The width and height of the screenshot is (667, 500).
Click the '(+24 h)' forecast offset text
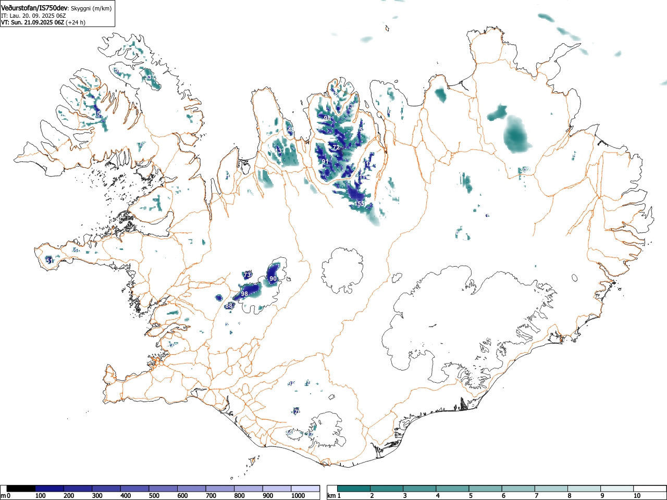(76, 22)
